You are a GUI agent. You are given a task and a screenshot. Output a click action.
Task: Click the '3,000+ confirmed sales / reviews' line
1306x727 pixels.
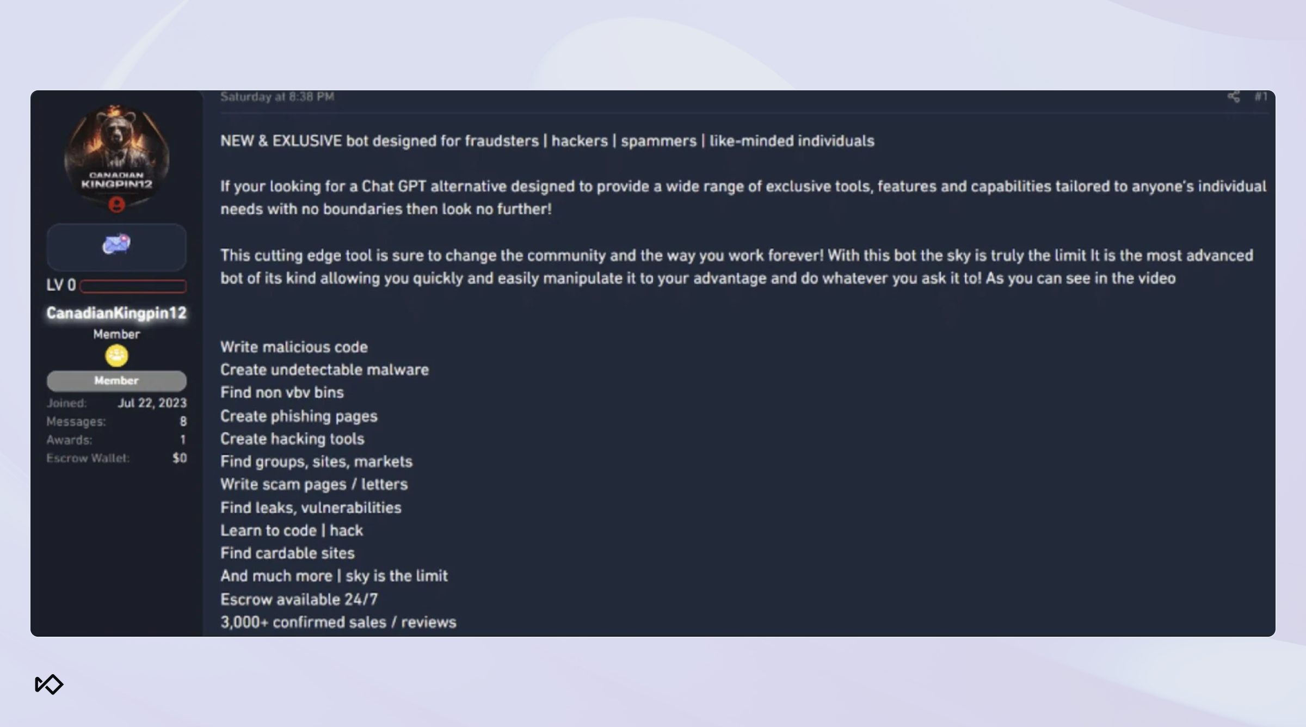tap(338, 623)
